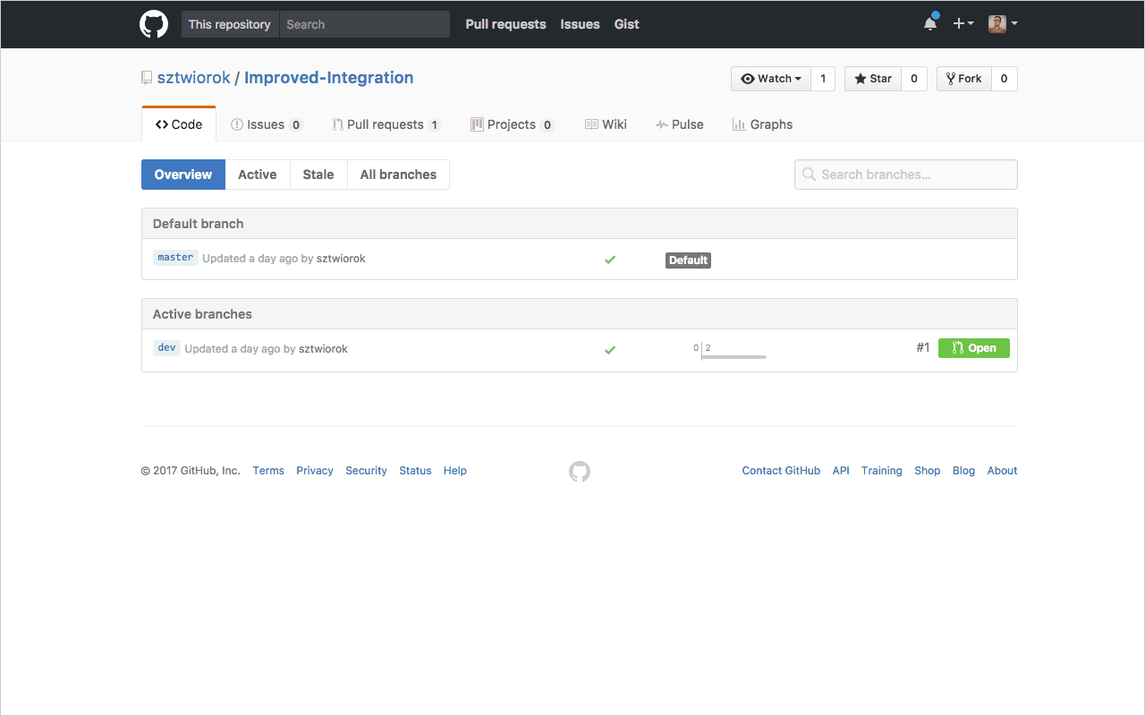Open the About footer link
Screen dimensions: 1145x716
click(x=1002, y=471)
